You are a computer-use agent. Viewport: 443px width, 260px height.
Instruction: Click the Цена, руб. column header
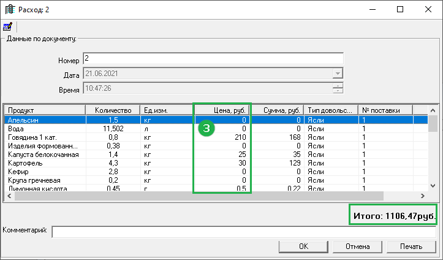222,110
